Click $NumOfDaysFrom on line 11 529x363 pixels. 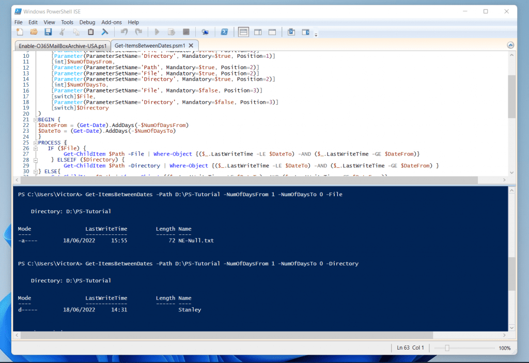coord(89,62)
